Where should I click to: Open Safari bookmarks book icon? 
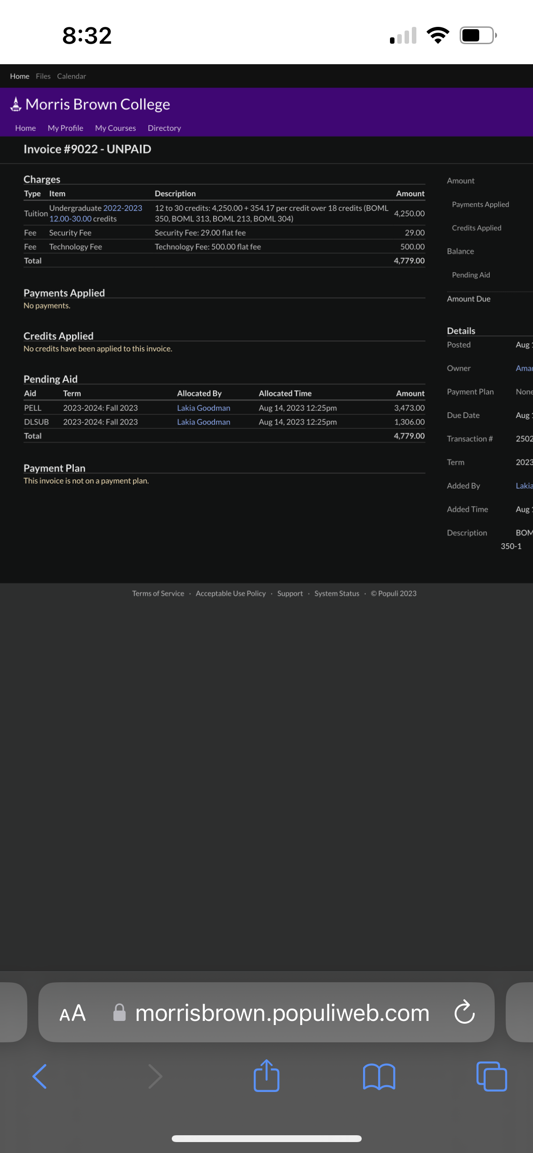coord(379,1076)
